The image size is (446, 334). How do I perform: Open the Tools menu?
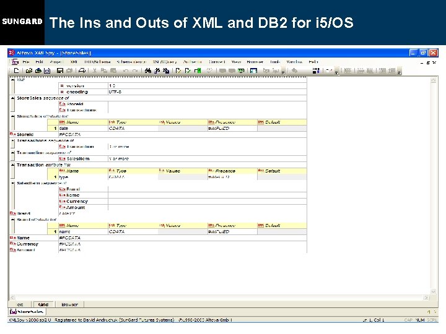click(x=275, y=62)
